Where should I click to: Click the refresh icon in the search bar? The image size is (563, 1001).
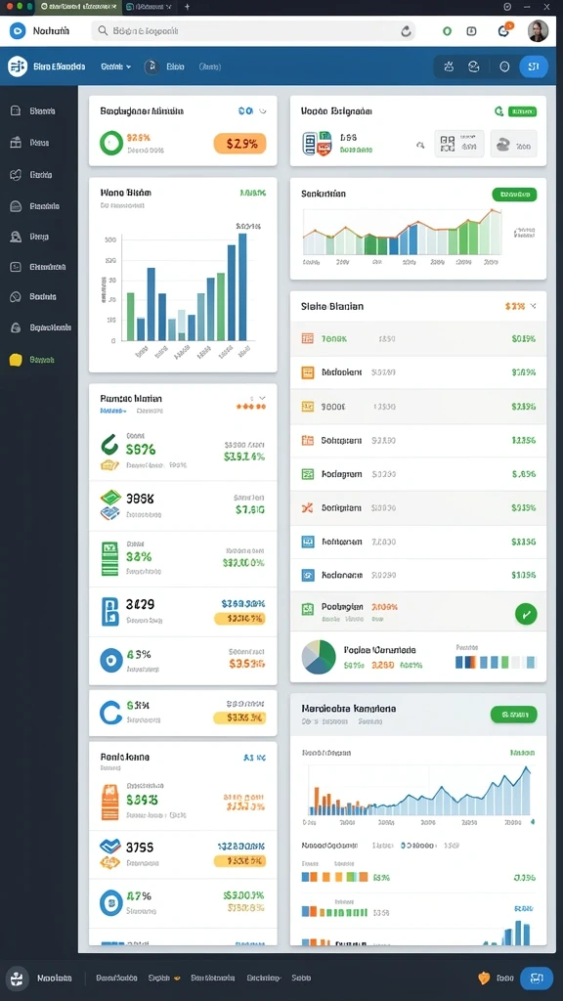406,30
